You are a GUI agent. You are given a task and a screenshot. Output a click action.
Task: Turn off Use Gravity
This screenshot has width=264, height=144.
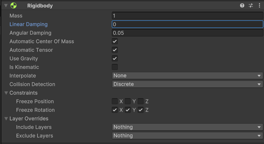115,59
